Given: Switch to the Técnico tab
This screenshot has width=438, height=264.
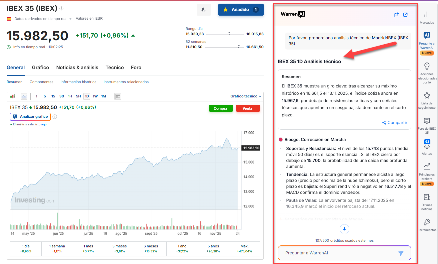Looking at the screenshot, I should pos(115,67).
